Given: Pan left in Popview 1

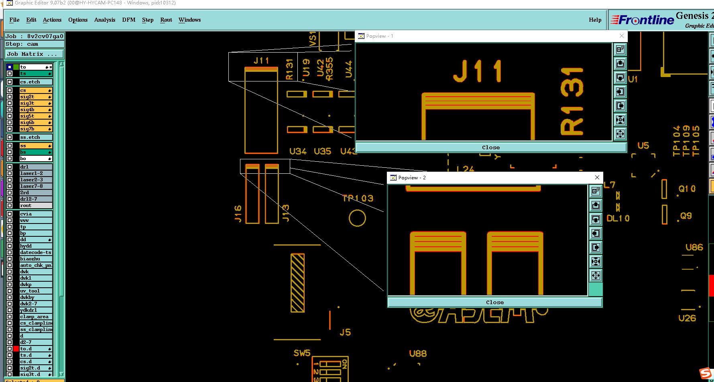Looking at the screenshot, I should 620,91.
